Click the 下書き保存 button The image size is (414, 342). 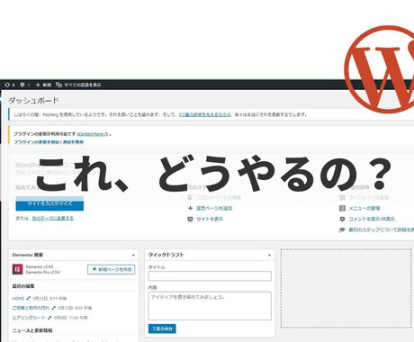tap(162, 328)
